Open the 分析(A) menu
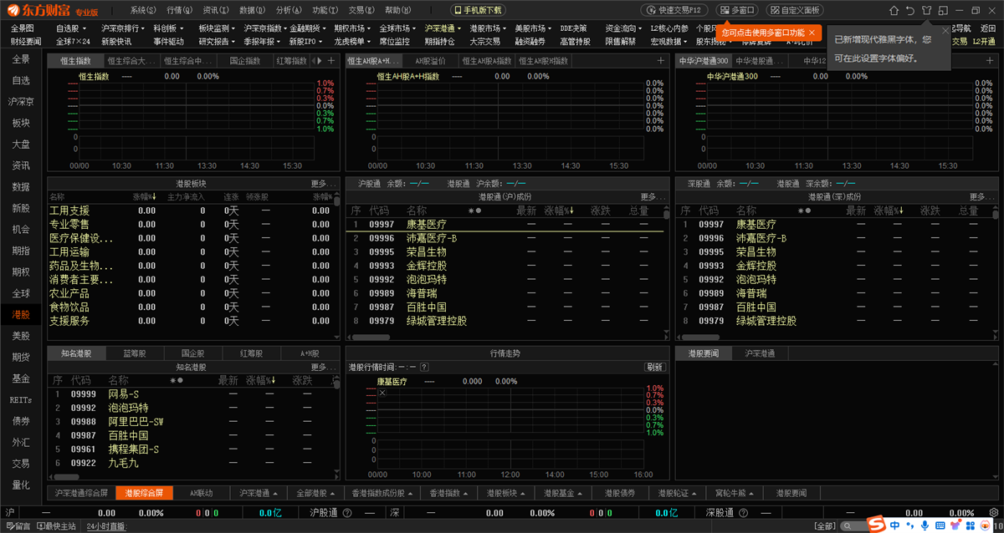 [x=289, y=10]
